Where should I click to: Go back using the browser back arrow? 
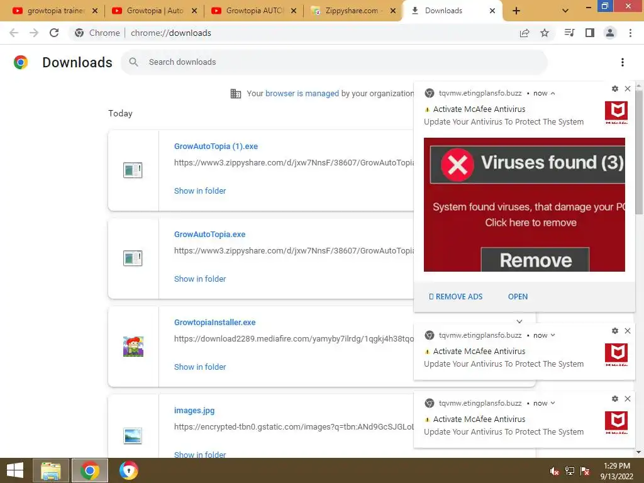[14, 33]
